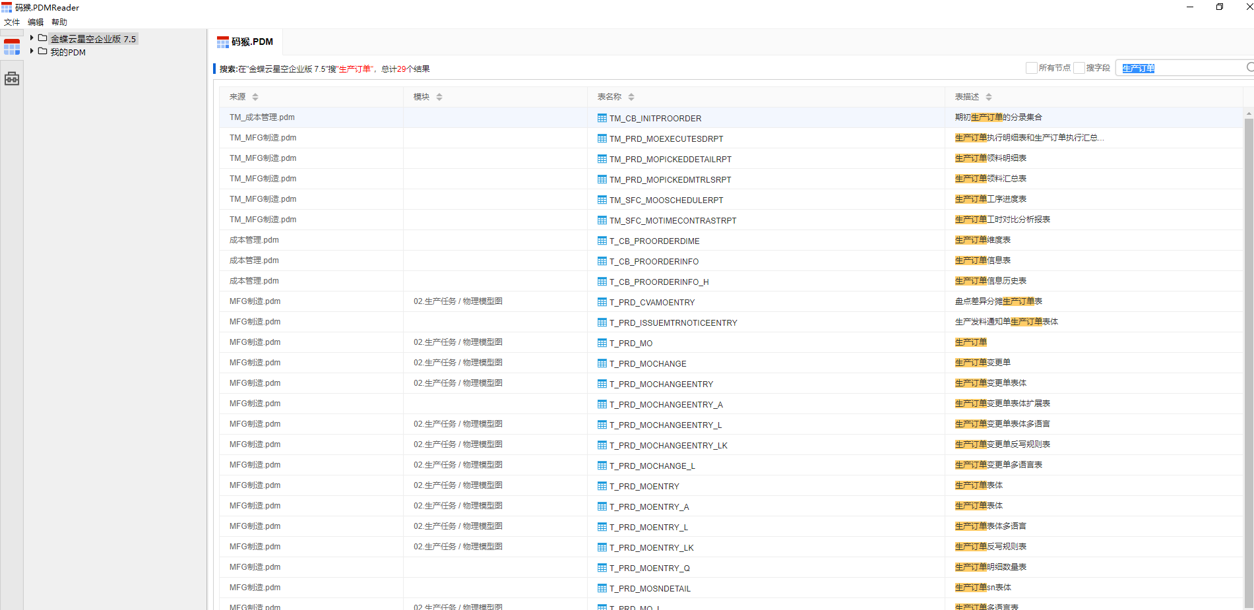1254x610 pixels.
Task: Select description 生产订单明细数量表
Action: (990, 567)
